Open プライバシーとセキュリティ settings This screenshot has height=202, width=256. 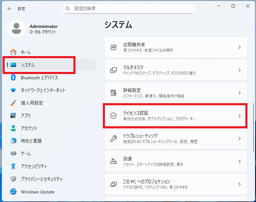coord(42,178)
